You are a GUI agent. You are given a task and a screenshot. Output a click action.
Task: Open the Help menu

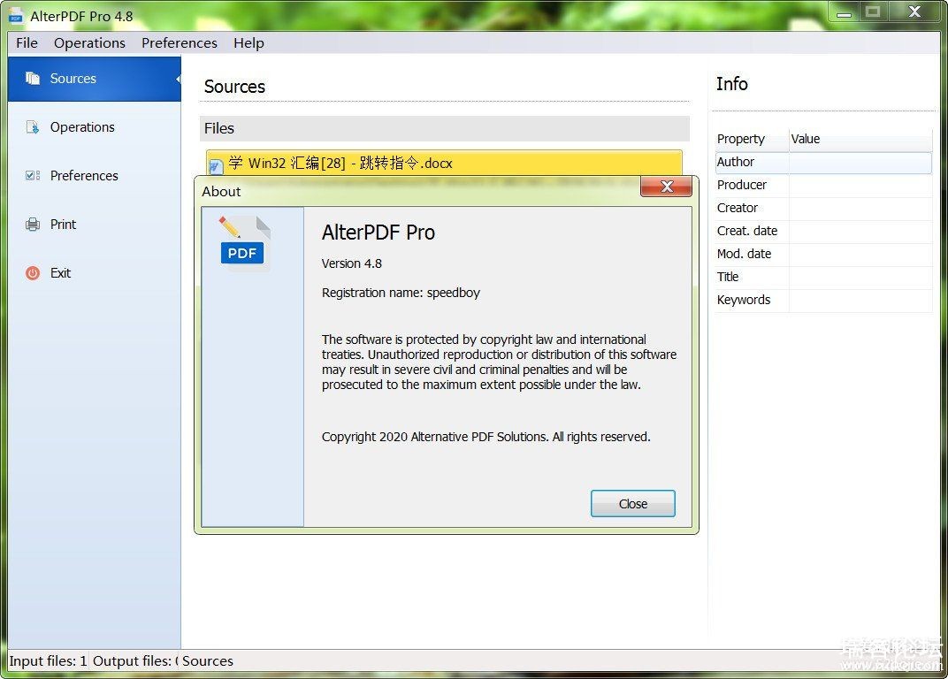pyautogui.click(x=248, y=43)
